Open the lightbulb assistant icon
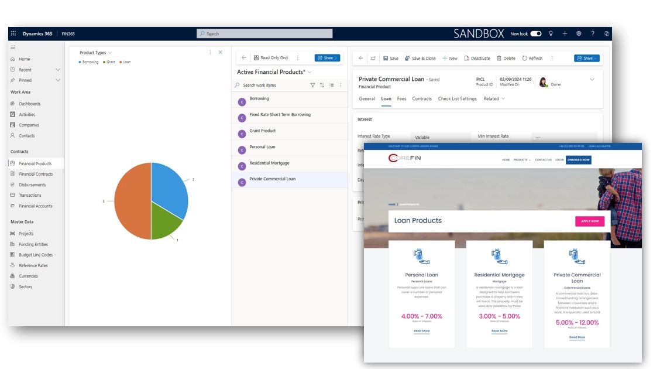Screen dimensions: 660x369 point(551,34)
